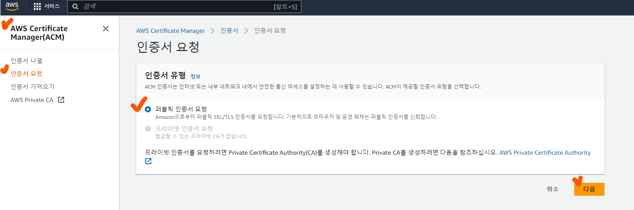Open the services grid icon
This screenshot has height=210, width=634.
(x=37, y=6)
